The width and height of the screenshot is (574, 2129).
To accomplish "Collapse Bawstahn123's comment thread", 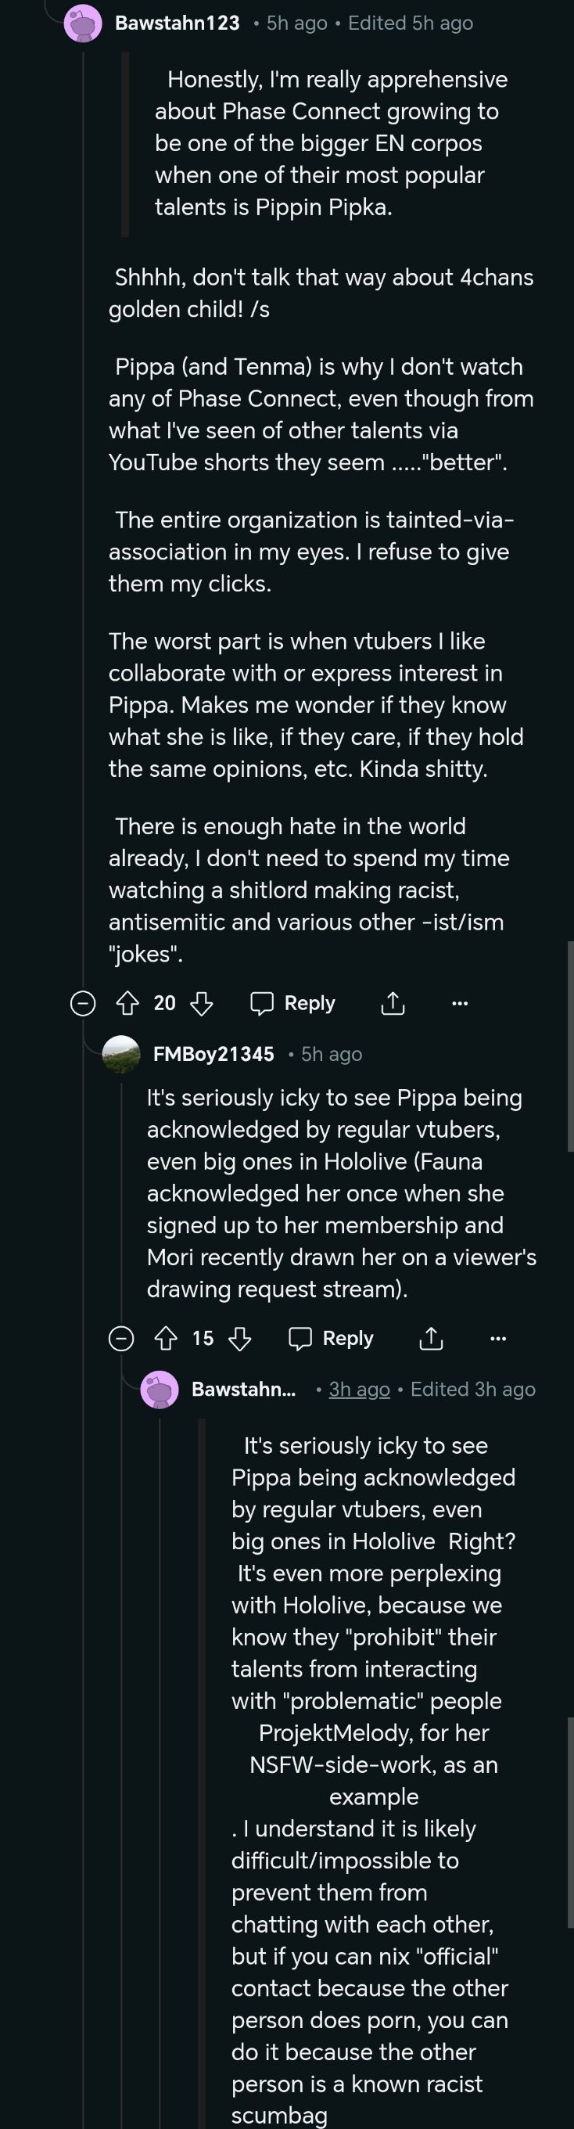I will [x=83, y=1003].
